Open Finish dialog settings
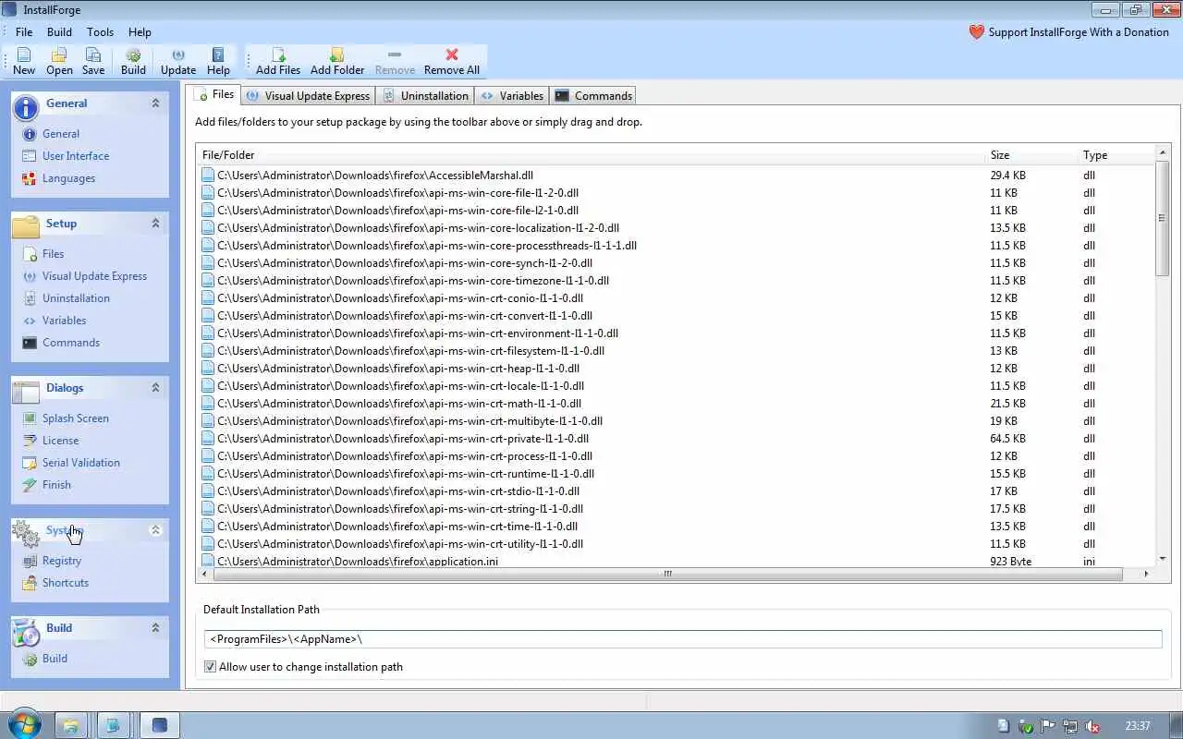The width and height of the screenshot is (1183, 739). click(56, 485)
